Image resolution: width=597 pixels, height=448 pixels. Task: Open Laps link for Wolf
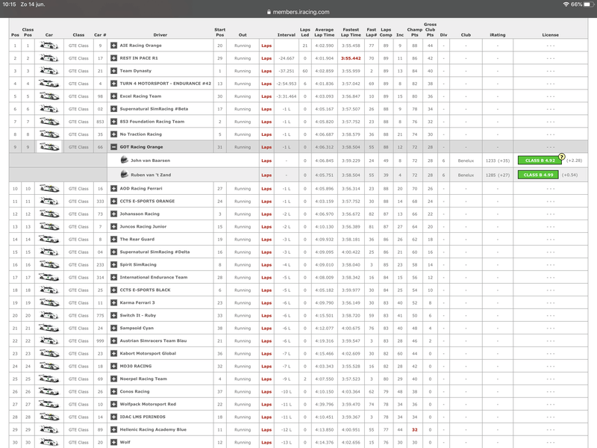(266, 443)
